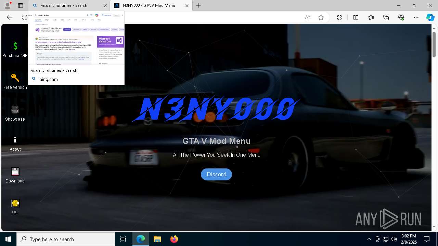Open the About info icon
This screenshot has width=438, height=246.
tap(15, 140)
